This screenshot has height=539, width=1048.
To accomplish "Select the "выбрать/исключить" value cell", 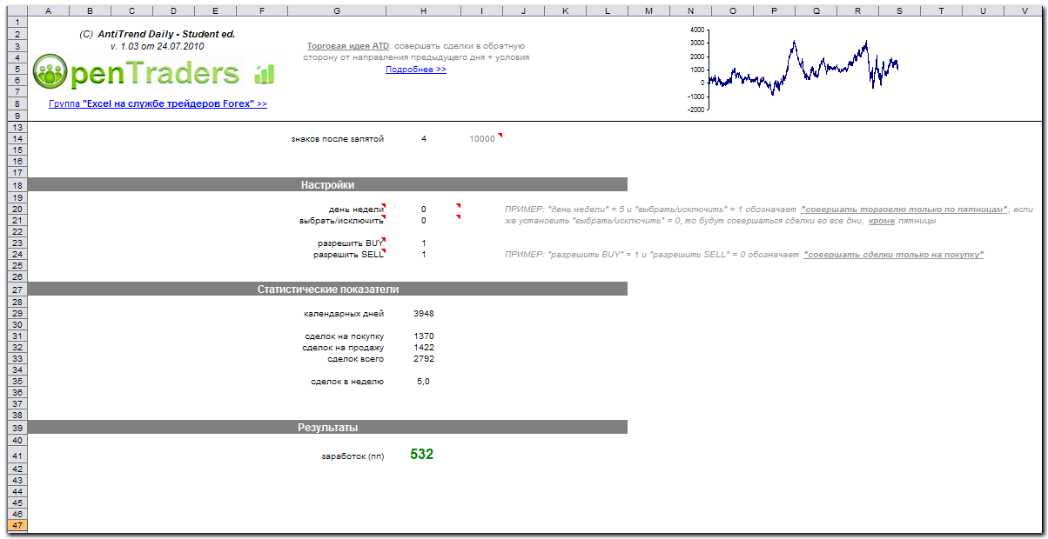I will pos(424,221).
